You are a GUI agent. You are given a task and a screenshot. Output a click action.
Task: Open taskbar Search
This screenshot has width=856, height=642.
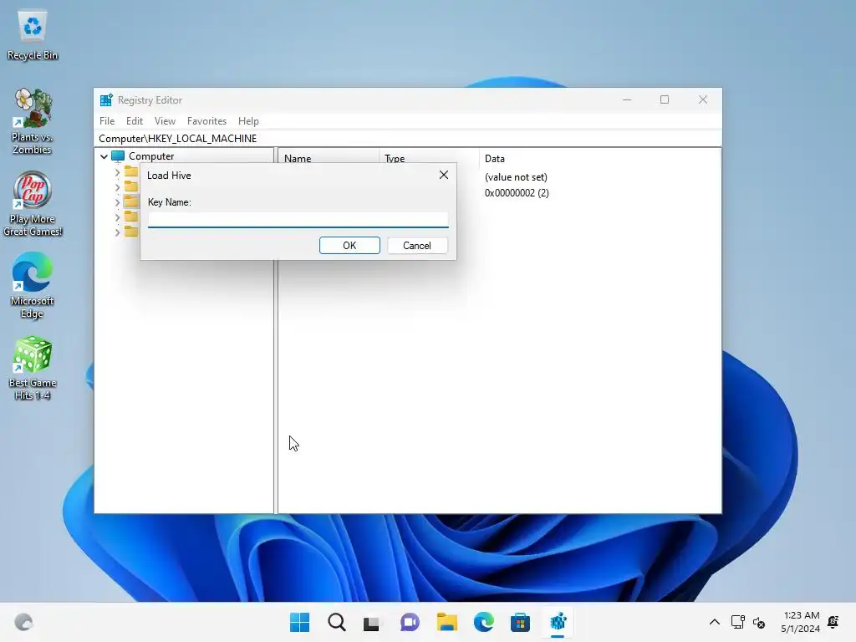337,622
